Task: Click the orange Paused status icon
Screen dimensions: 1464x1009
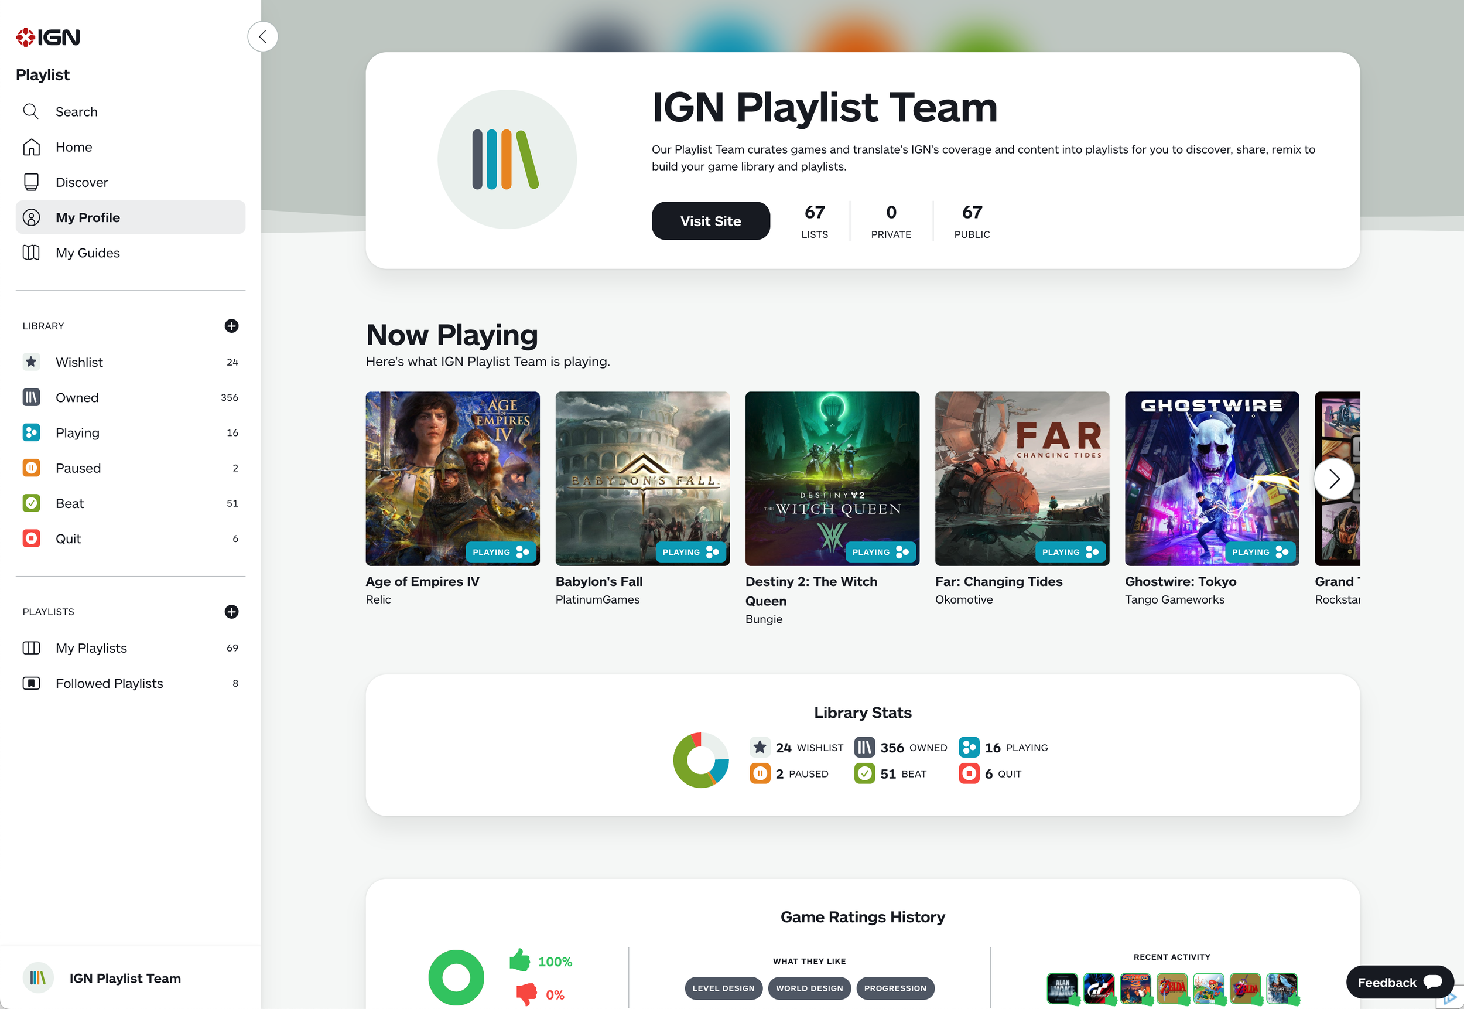Action: tap(31, 468)
